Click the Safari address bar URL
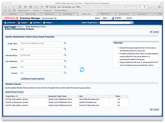165x123 pixels. click(100, 7)
